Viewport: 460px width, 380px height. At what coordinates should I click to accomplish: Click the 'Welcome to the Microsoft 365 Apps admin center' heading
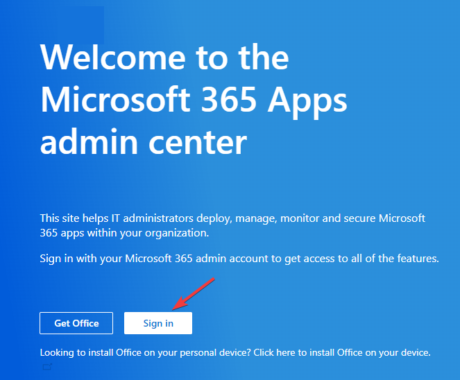coord(194,99)
